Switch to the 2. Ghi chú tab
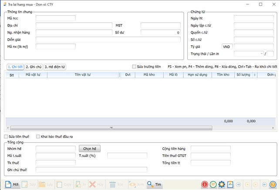280x190 pixels. tap(34, 67)
